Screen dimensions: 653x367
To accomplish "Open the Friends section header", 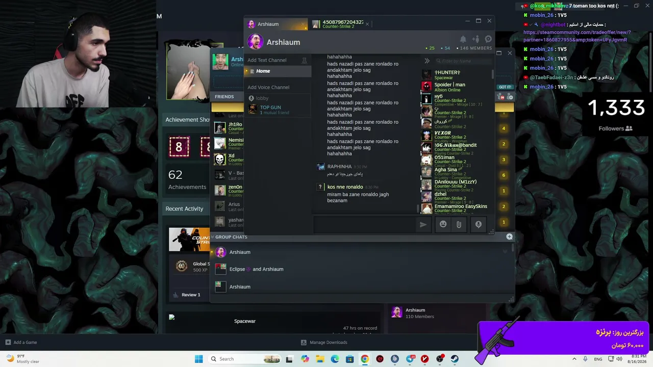I will [224, 97].
